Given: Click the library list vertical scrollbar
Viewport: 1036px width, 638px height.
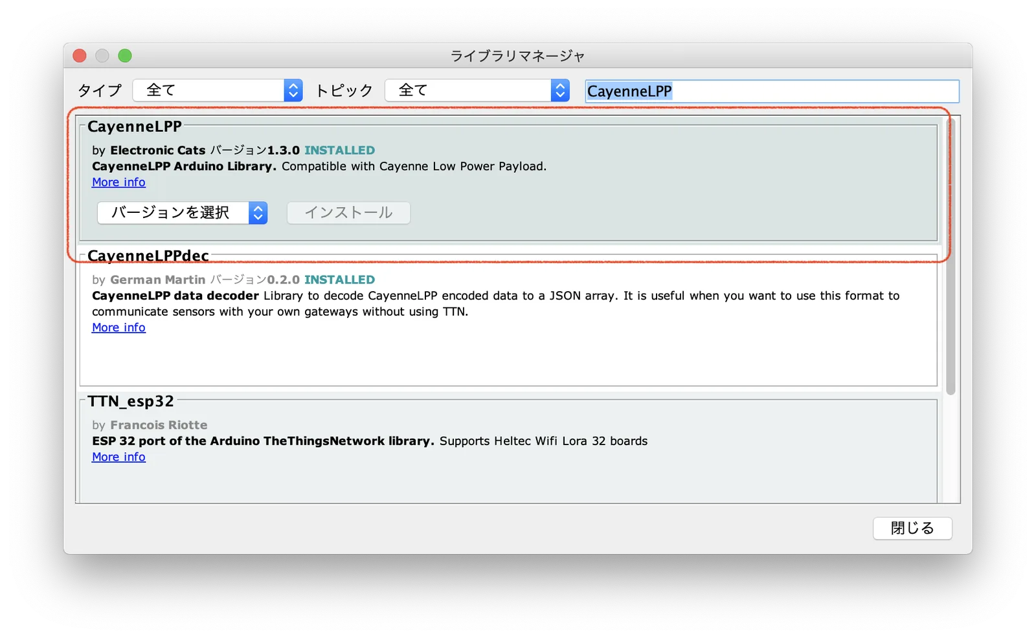Looking at the screenshot, I should 951,256.
